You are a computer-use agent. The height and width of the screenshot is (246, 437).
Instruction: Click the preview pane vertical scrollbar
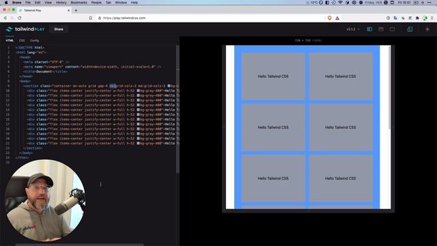pos(390,87)
